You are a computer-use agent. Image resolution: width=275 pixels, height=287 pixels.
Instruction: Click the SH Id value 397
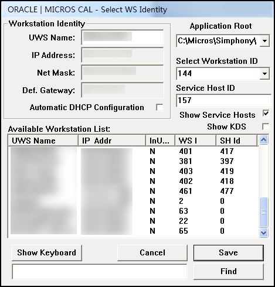pyautogui.click(x=227, y=161)
